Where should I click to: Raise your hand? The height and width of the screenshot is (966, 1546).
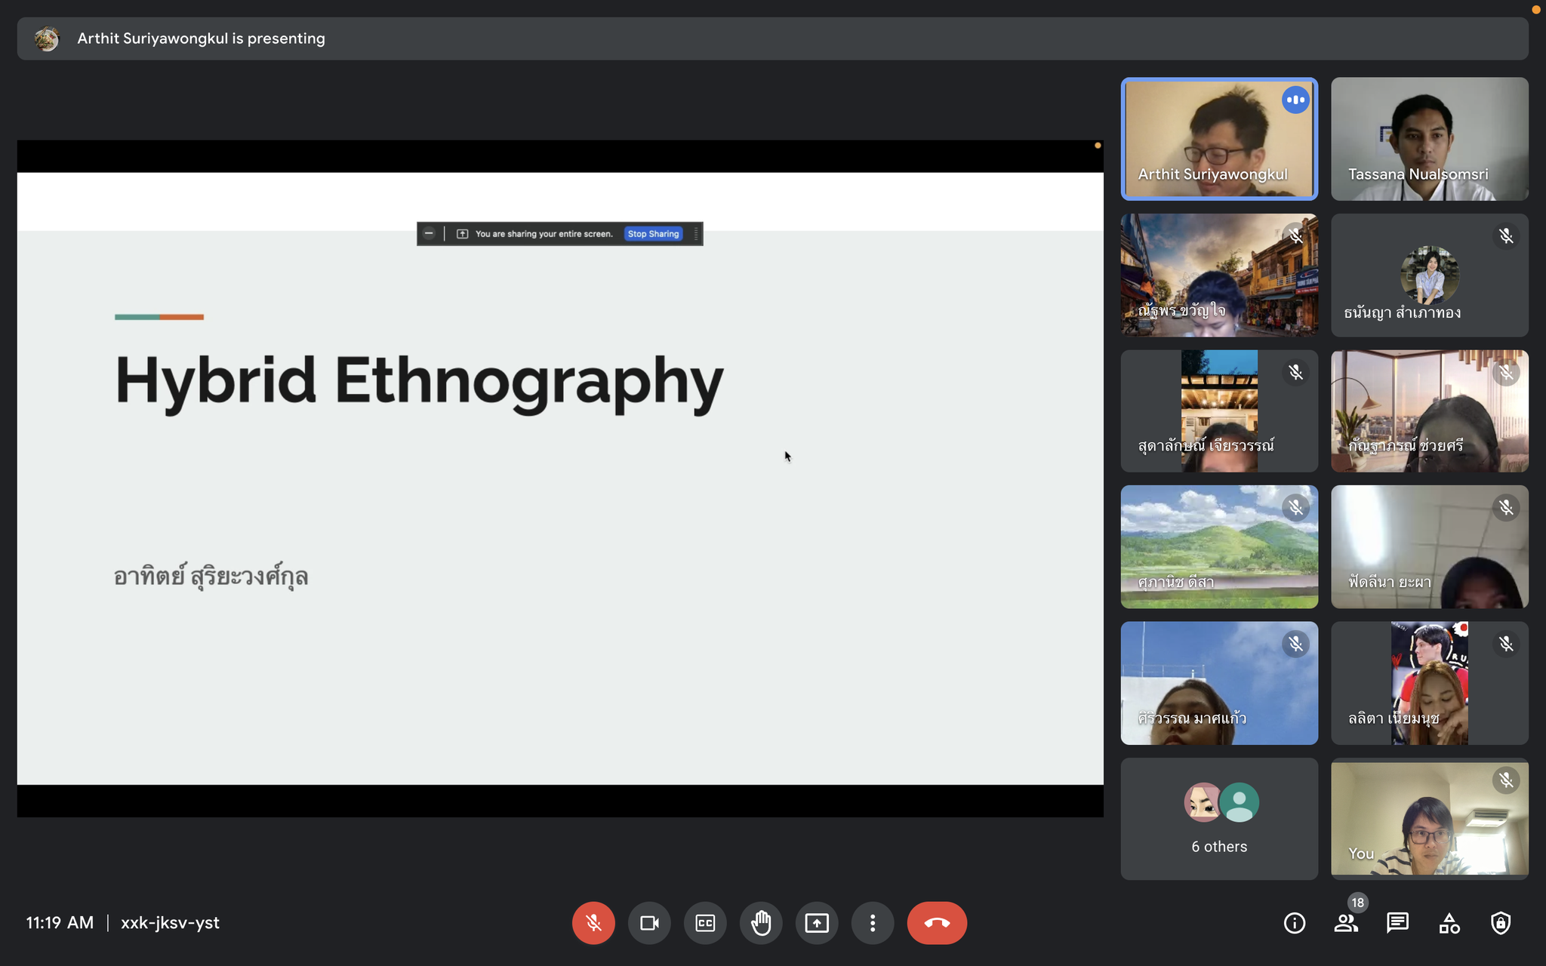[761, 922]
